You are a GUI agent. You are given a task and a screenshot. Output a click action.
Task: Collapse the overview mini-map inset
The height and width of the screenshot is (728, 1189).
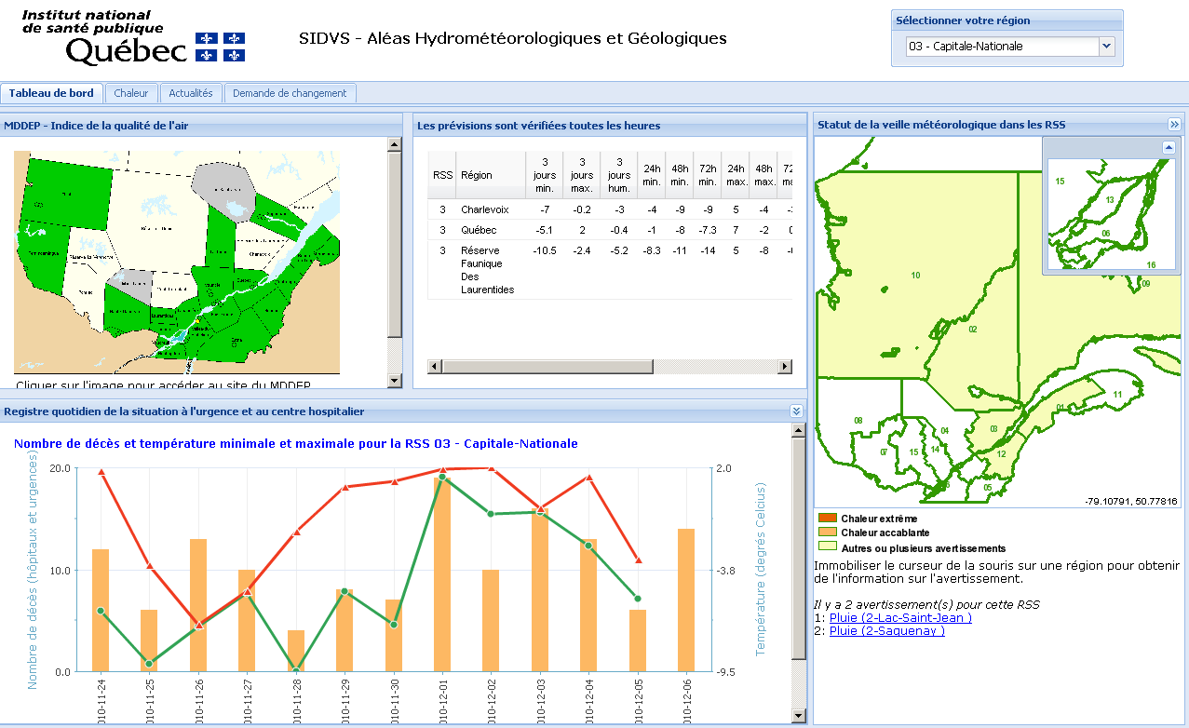pos(1169,147)
